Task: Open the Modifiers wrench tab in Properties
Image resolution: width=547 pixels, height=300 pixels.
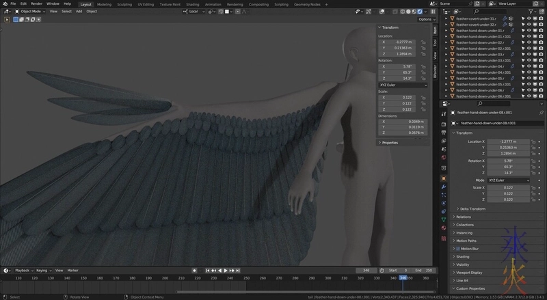Action: tap(444, 187)
